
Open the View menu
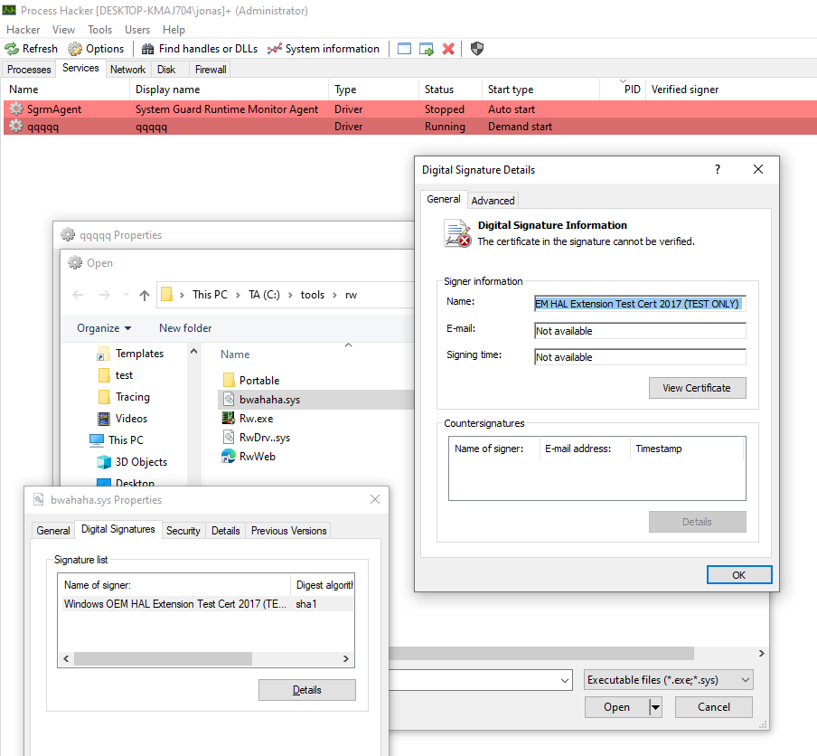[63, 30]
